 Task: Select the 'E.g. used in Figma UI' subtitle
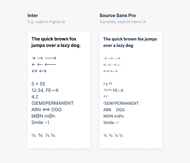click(46, 22)
